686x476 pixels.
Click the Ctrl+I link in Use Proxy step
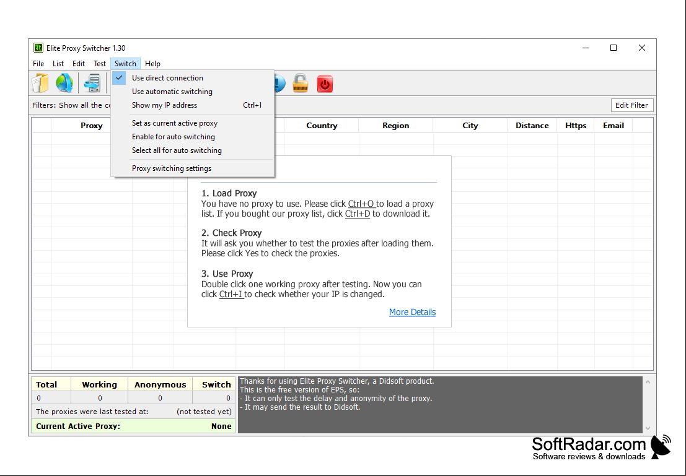tap(231, 294)
